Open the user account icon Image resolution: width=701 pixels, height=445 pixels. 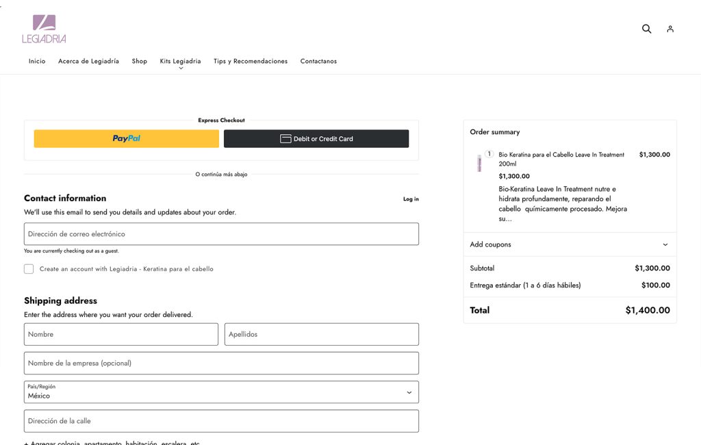(x=670, y=29)
